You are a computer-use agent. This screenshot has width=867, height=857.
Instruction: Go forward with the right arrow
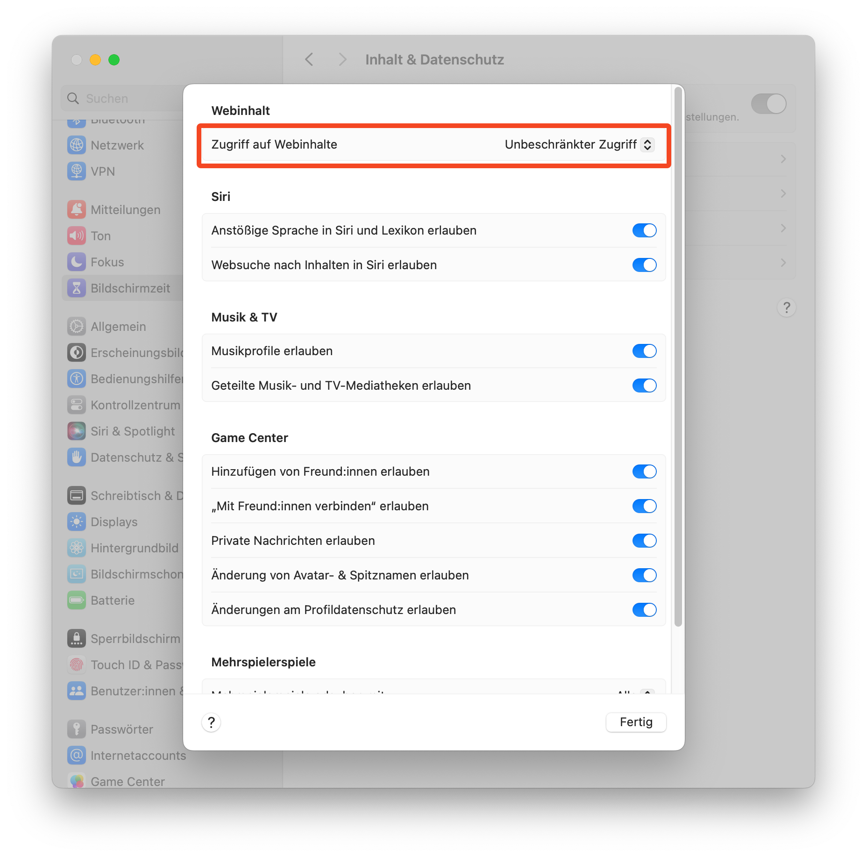click(x=342, y=60)
